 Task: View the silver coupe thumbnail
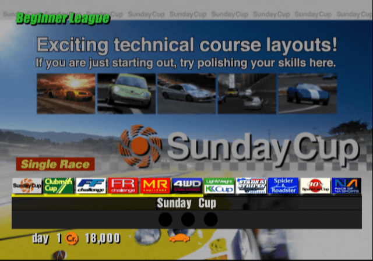tap(186, 93)
